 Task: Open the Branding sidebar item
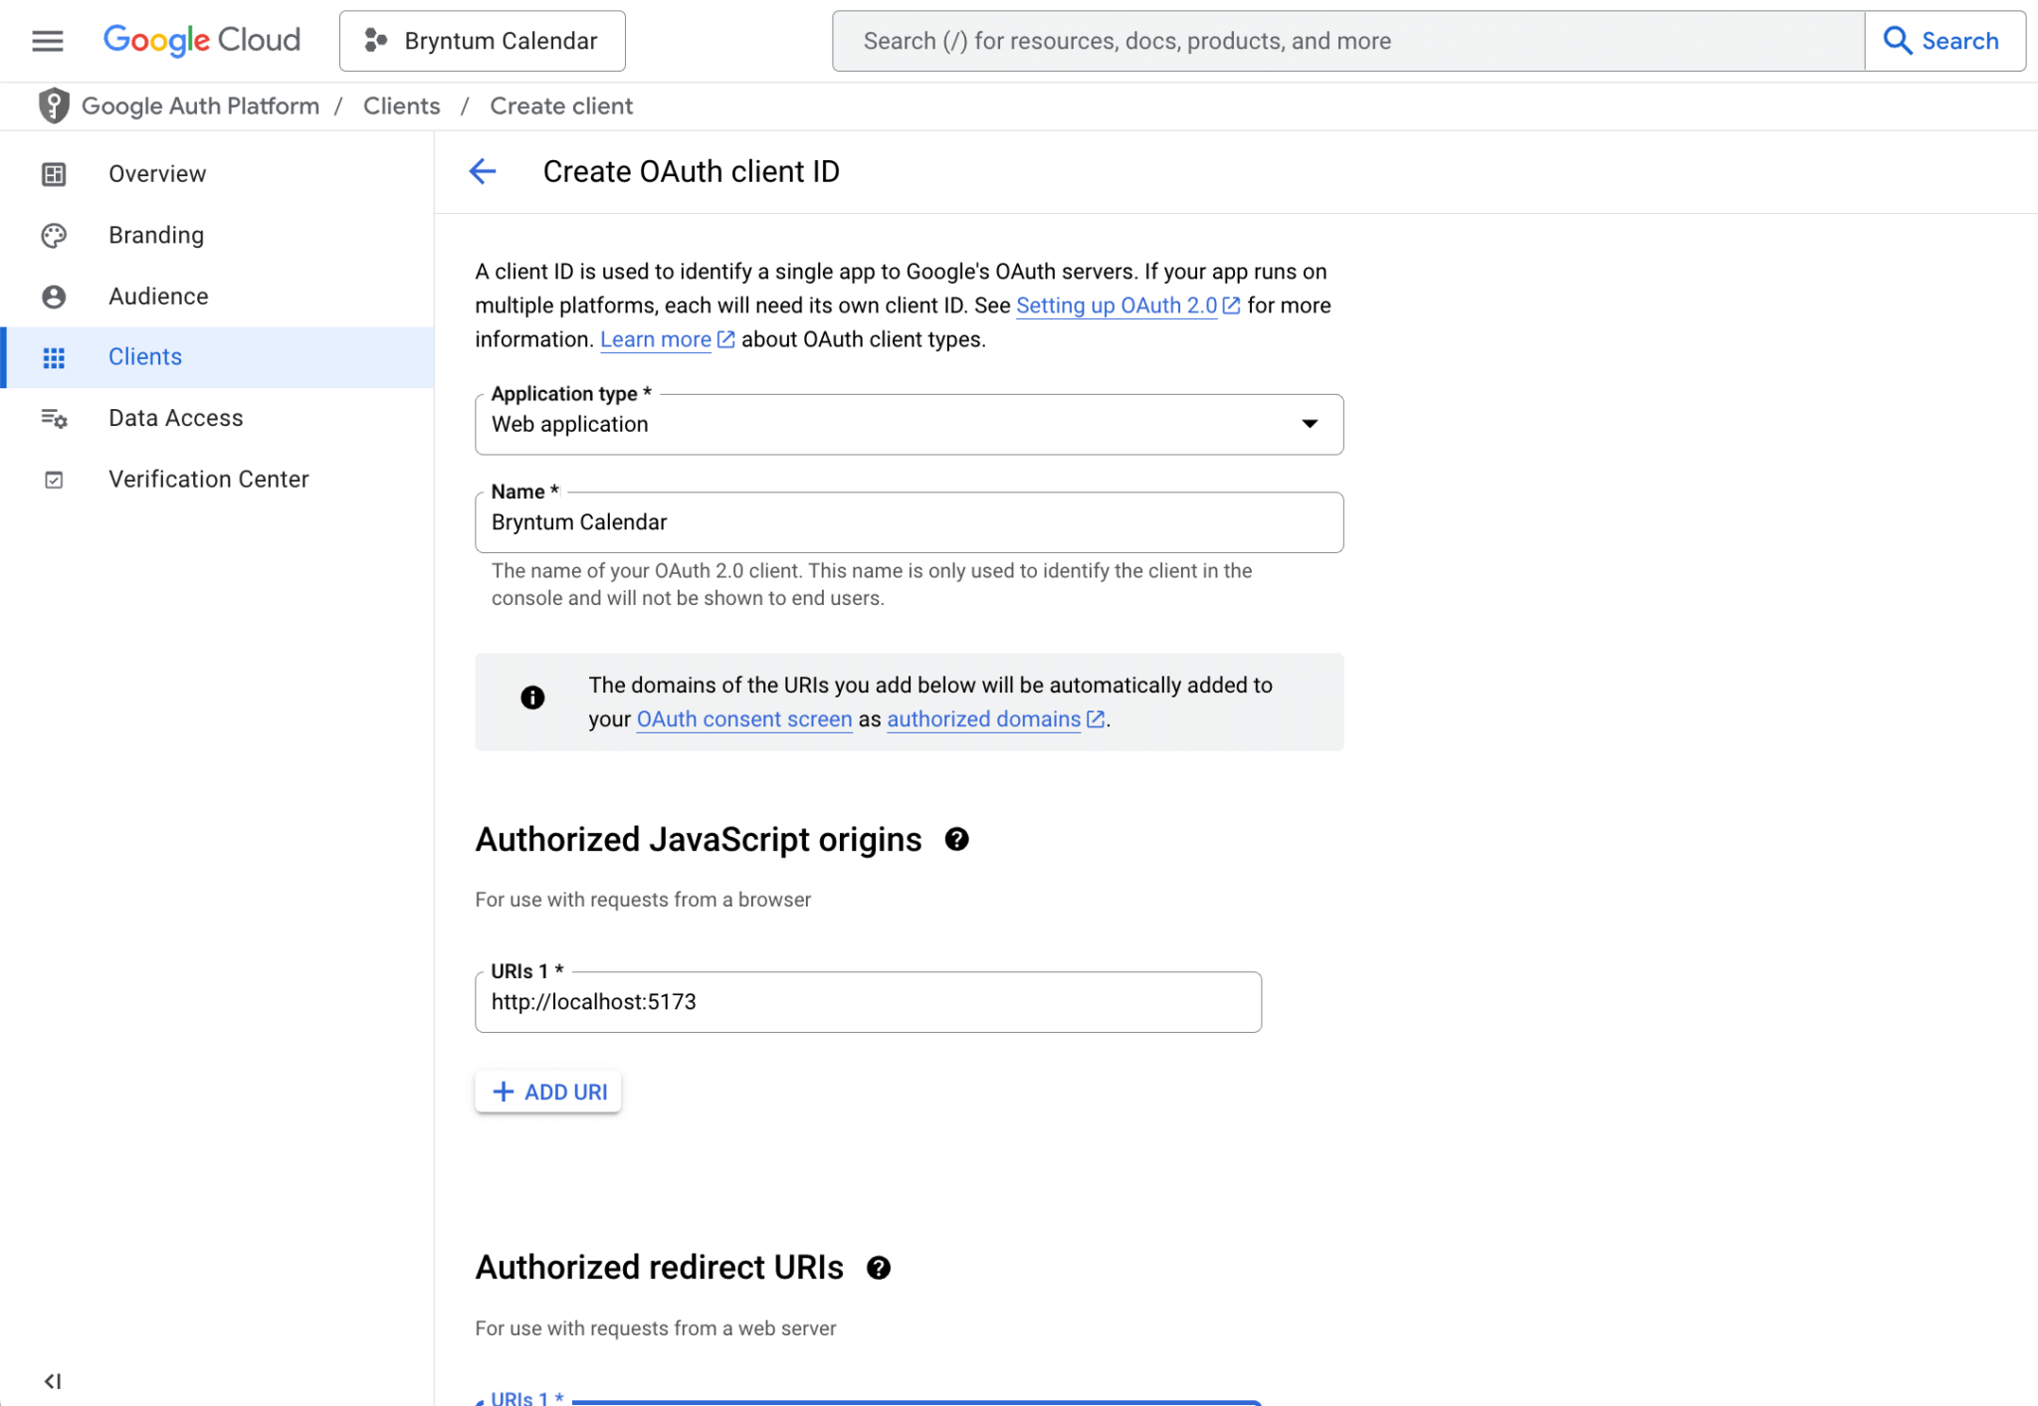(x=217, y=235)
